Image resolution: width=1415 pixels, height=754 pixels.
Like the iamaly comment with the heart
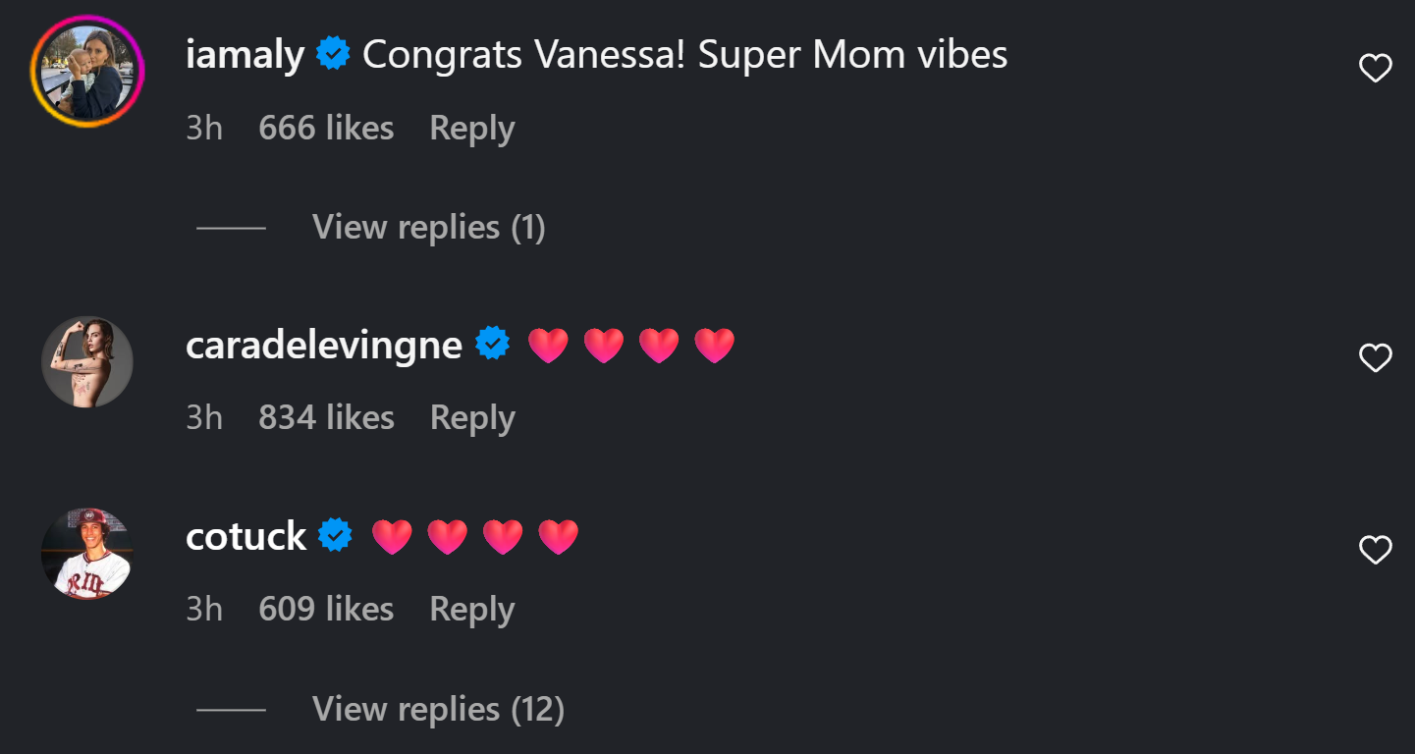1375,68
